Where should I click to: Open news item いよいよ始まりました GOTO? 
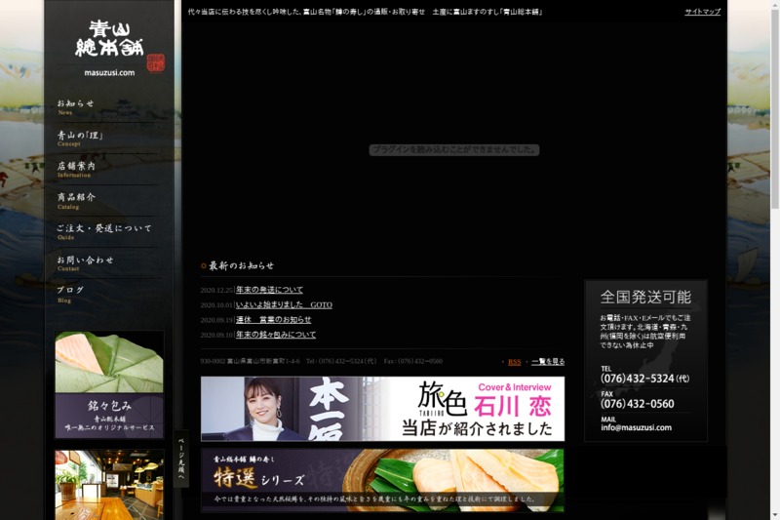284,304
